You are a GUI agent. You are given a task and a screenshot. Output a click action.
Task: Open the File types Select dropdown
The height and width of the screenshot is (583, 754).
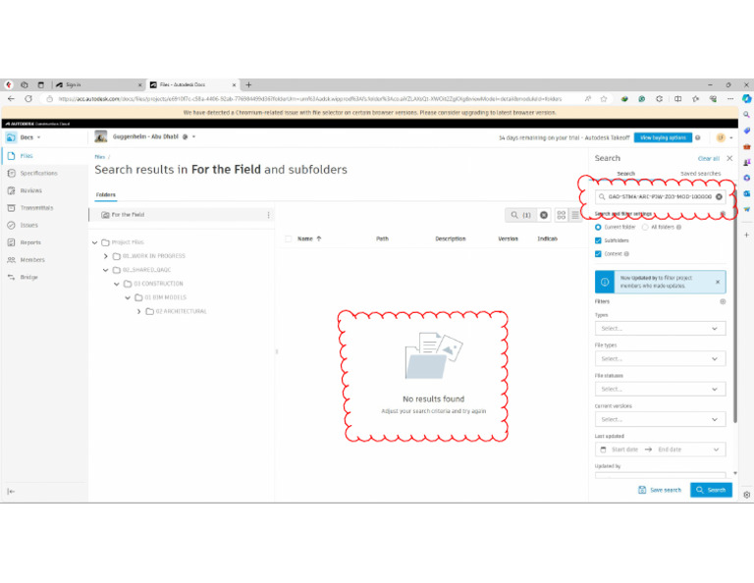pyautogui.click(x=660, y=358)
